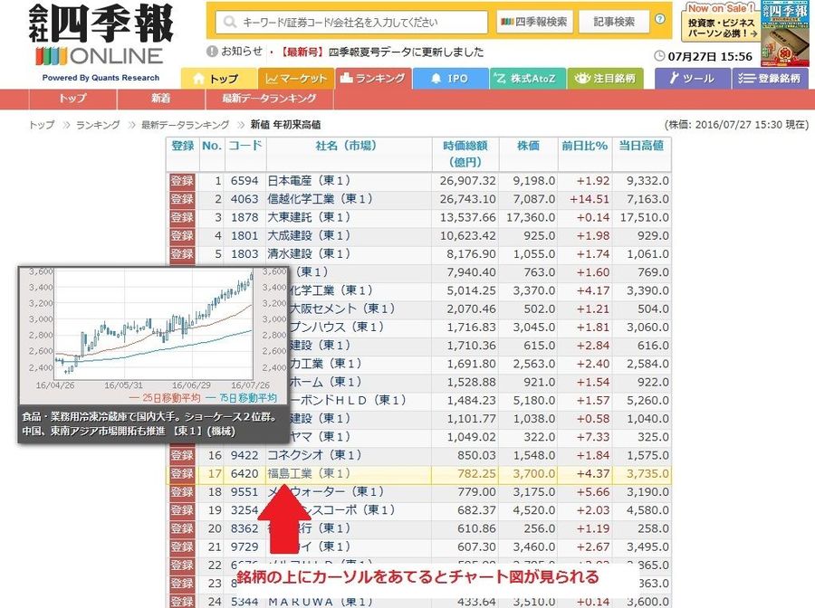Open the ツール tab
815x608 pixels.
[693, 79]
